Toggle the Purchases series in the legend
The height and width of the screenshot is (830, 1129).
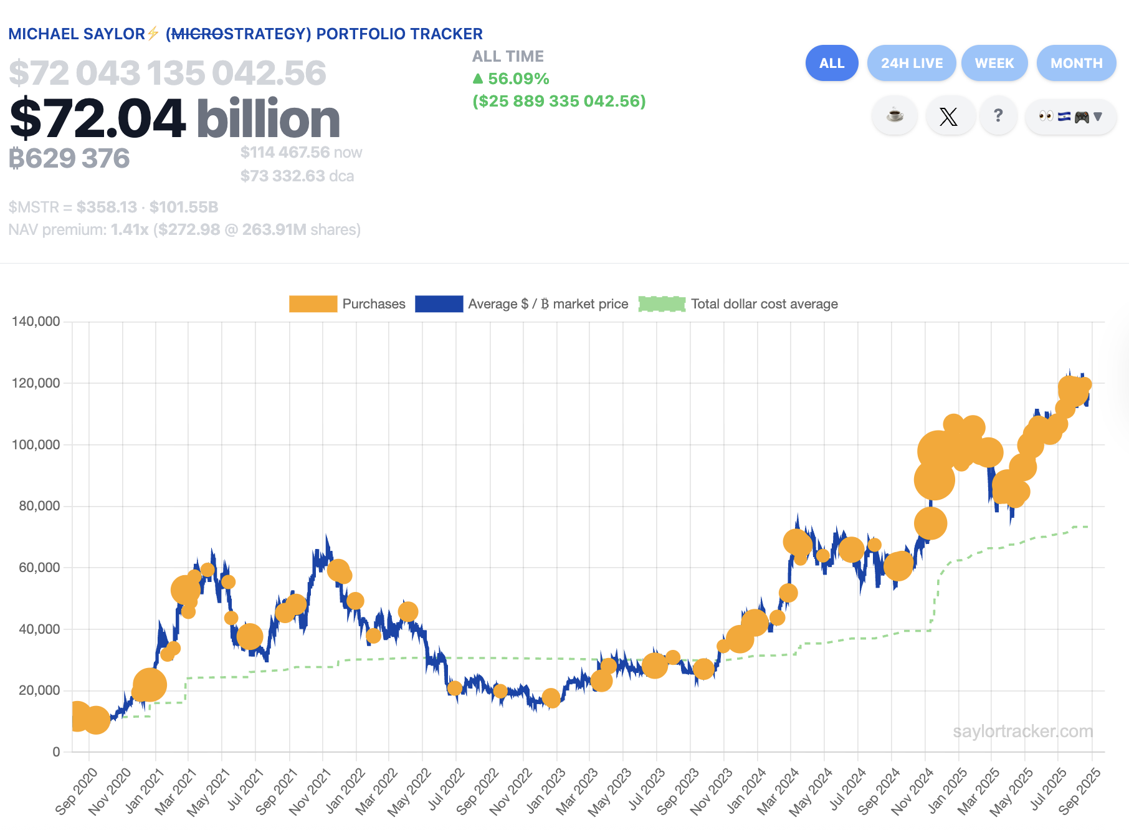(347, 304)
